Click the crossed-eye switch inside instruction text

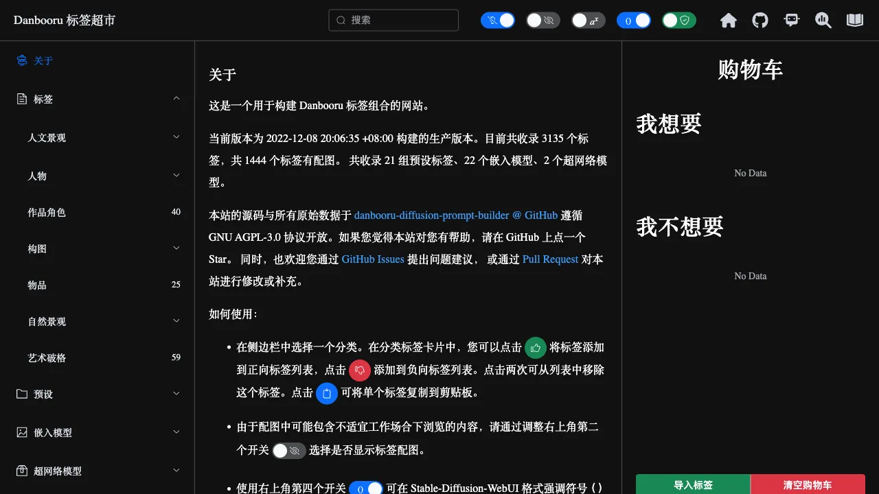[x=289, y=451]
